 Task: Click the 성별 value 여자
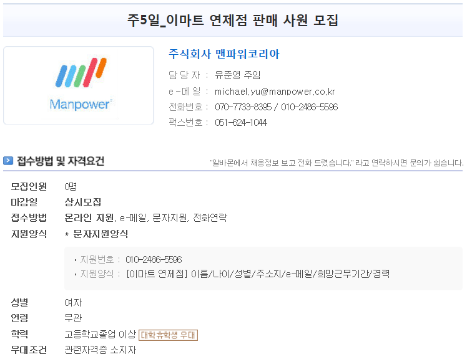click(x=73, y=303)
